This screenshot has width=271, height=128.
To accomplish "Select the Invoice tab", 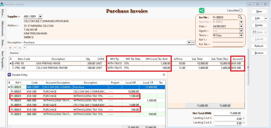I will (x=14, y=53).
